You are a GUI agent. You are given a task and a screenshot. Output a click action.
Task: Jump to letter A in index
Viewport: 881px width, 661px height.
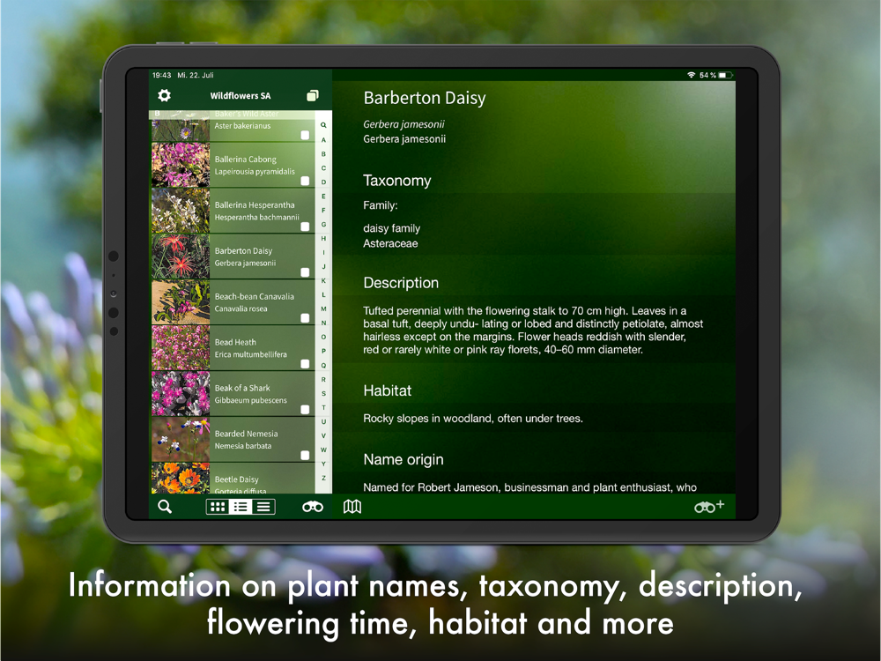323,139
